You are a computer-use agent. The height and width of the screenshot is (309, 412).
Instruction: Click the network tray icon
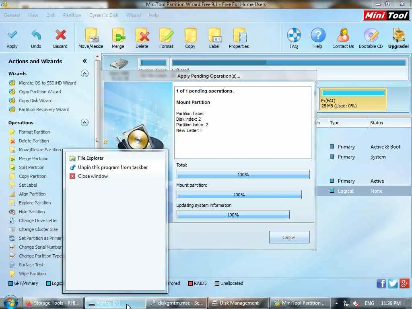pos(346,303)
